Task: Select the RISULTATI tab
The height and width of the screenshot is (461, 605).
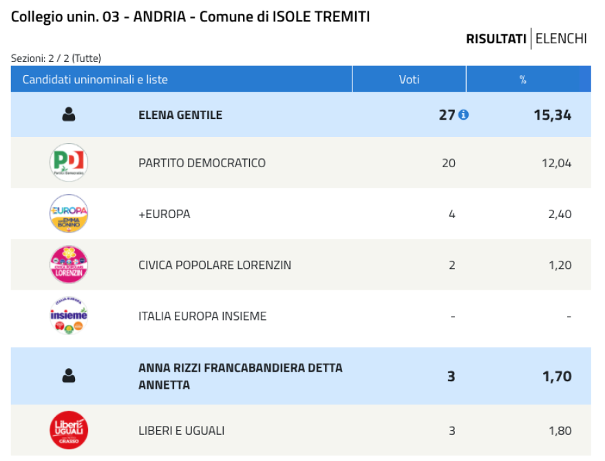Action: 496,39
